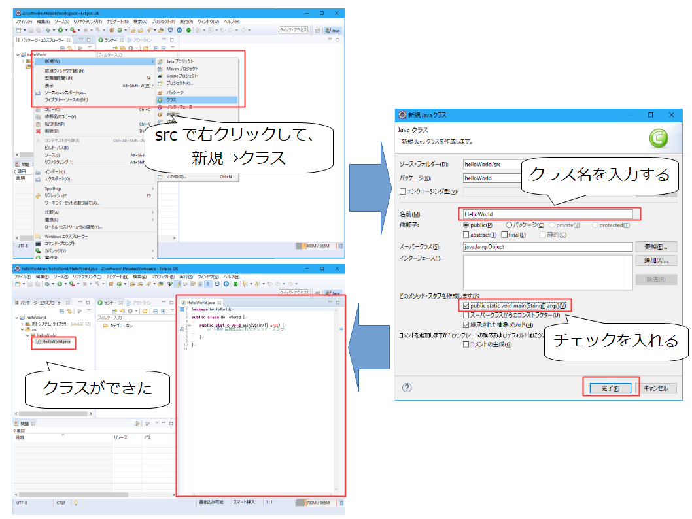Select クラス from the 新規 submenu
This screenshot has height=519, width=692.
198,100
